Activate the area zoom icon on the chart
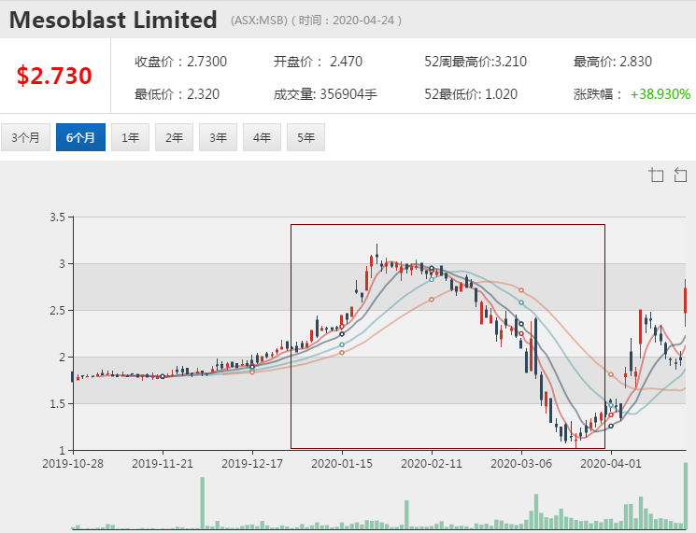This screenshot has width=696, height=533. point(656,175)
